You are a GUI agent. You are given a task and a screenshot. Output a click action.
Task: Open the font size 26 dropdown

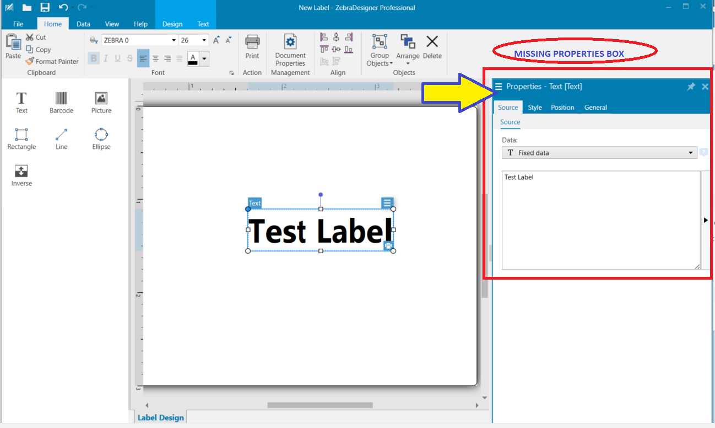(x=204, y=40)
